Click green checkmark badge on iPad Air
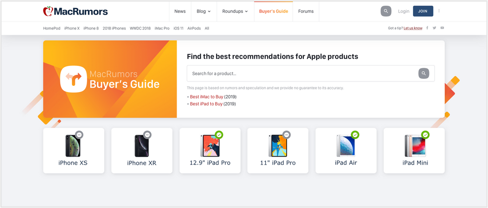Image resolution: width=488 pixels, height=208 pixels. point(355,135)
